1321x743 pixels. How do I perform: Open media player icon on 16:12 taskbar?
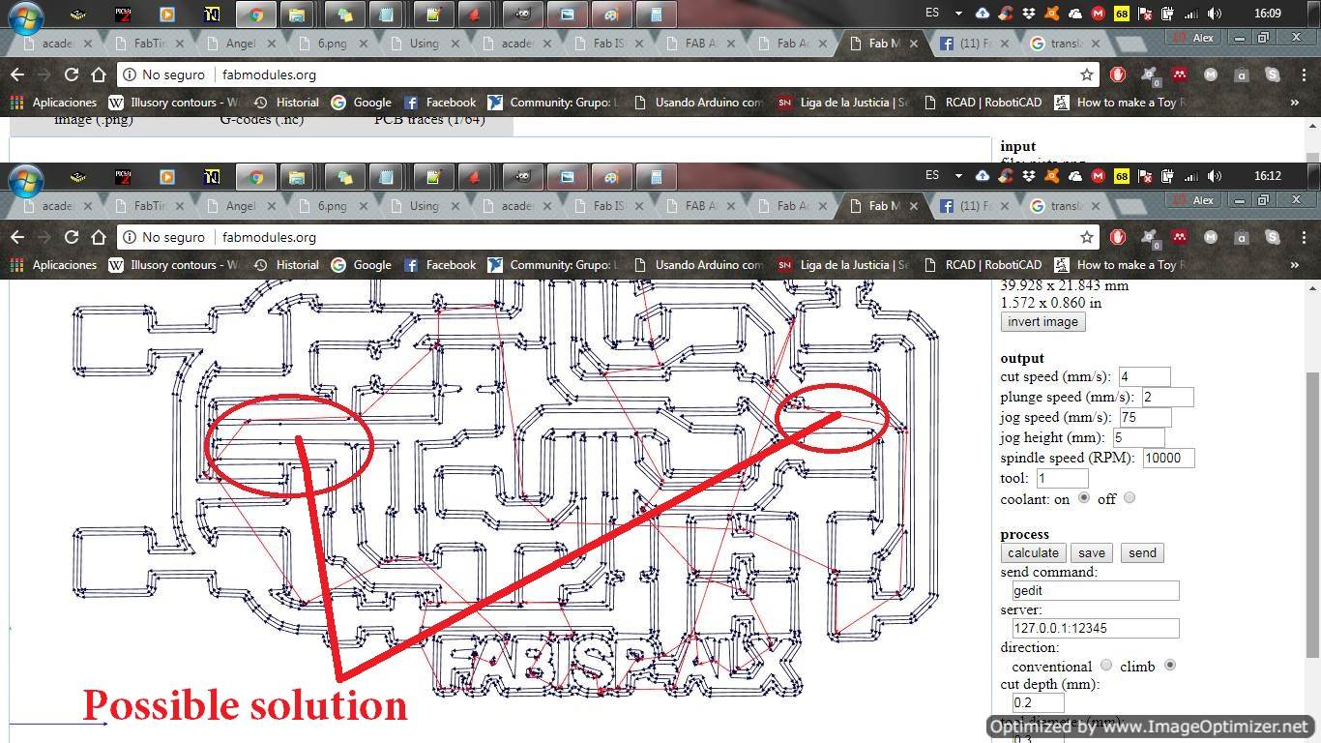click(x=167, y=177)
